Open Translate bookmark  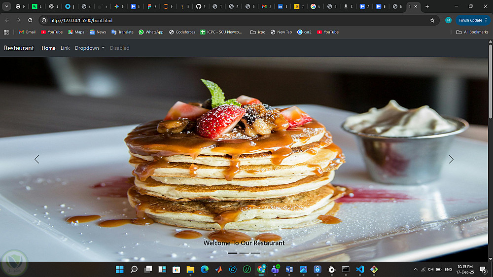pos(122,32)
